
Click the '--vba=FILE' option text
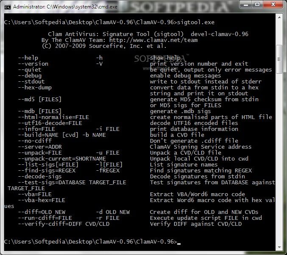(35, 194)
